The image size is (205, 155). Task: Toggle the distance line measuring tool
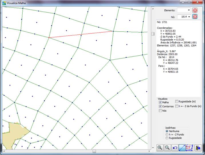(182, 148)
